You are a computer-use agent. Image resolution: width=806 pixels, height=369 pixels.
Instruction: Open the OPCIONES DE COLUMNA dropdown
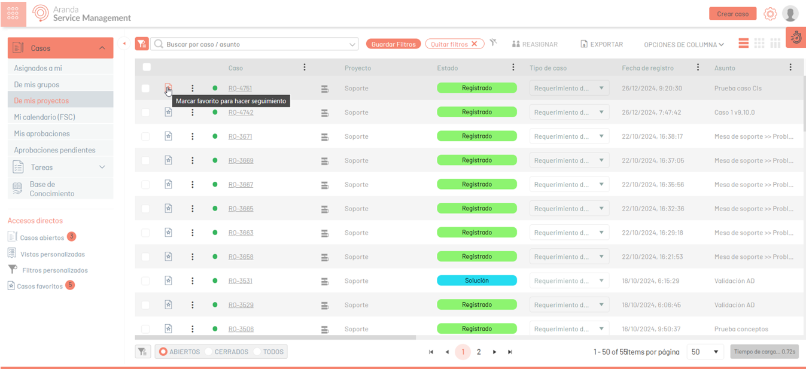click(x=683, y=44)
